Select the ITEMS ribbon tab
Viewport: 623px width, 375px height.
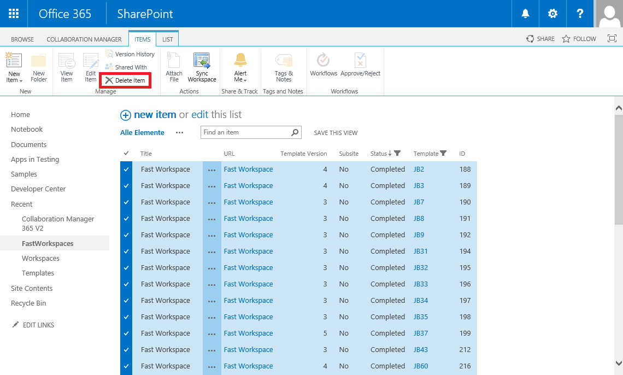coord(142,39)
